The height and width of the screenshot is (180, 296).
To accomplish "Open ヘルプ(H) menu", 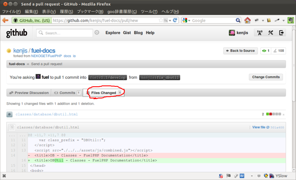I will [x=170, y=12].
